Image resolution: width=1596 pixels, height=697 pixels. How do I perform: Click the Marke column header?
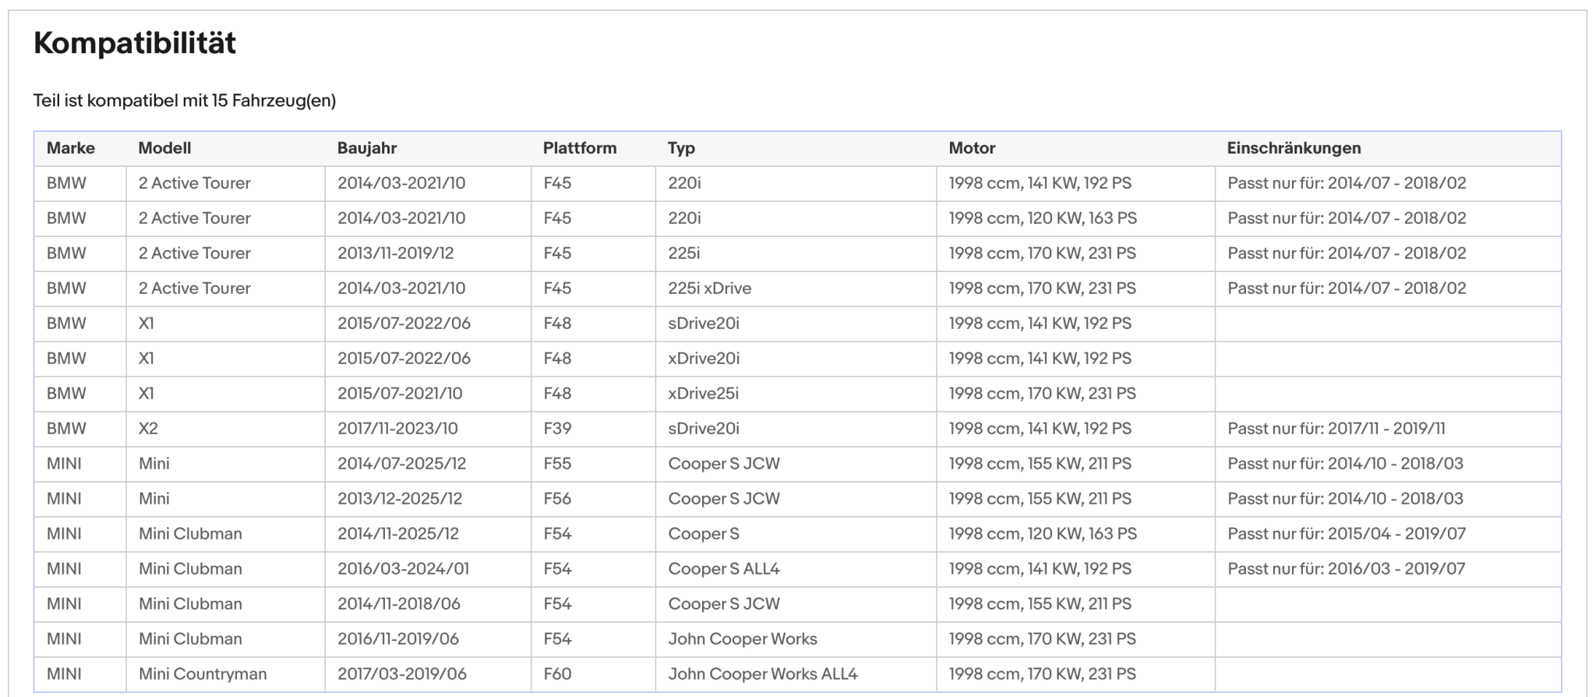(70, 148)
